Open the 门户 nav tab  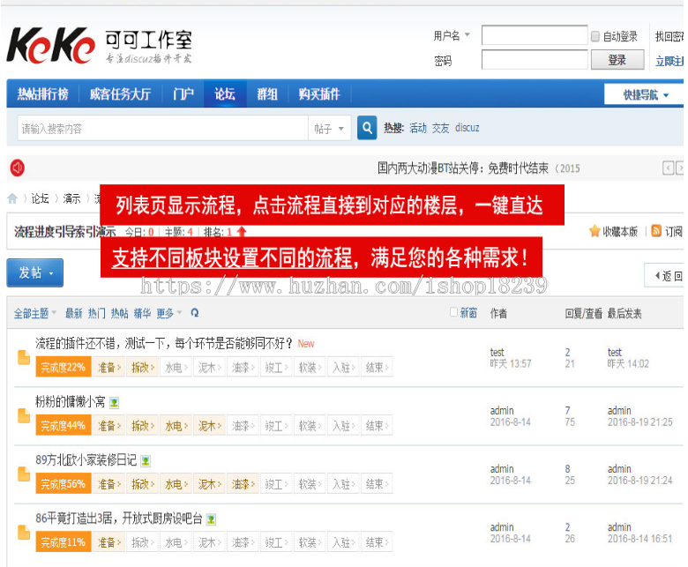[x=183, y=93]
